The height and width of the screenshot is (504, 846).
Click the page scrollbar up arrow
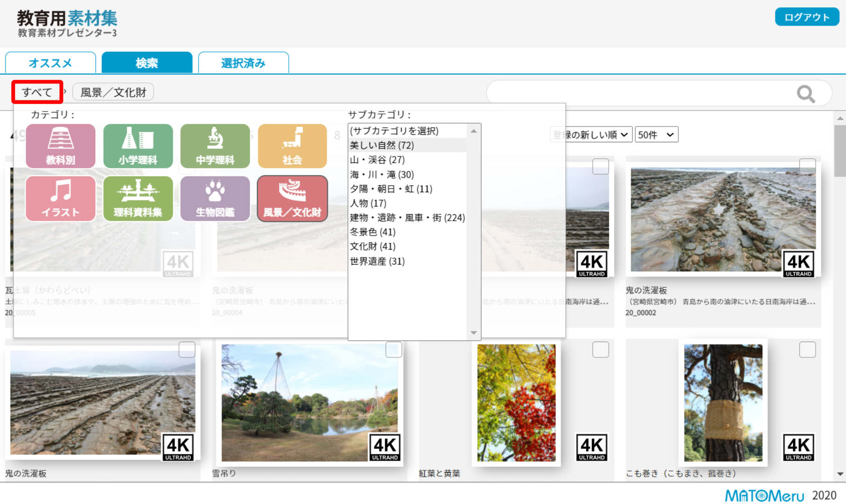(840, 119)
